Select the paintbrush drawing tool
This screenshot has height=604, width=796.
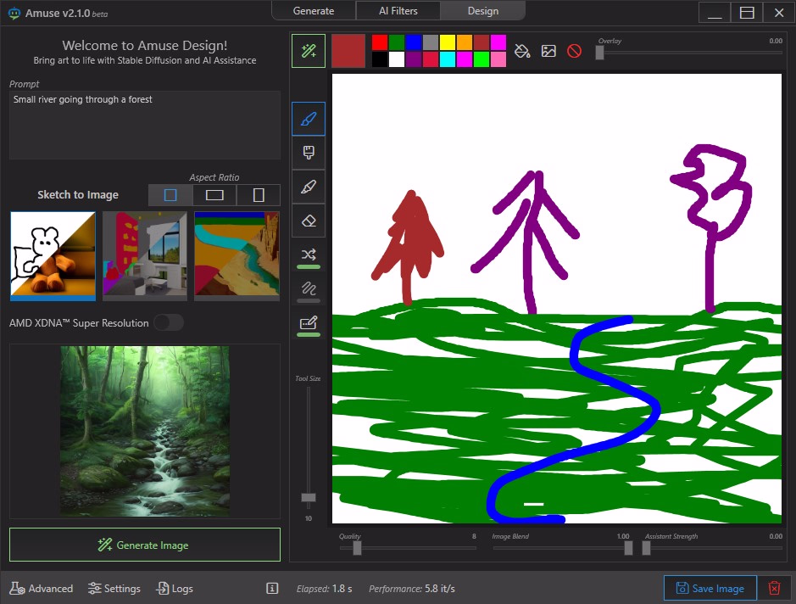coord(309,119)
